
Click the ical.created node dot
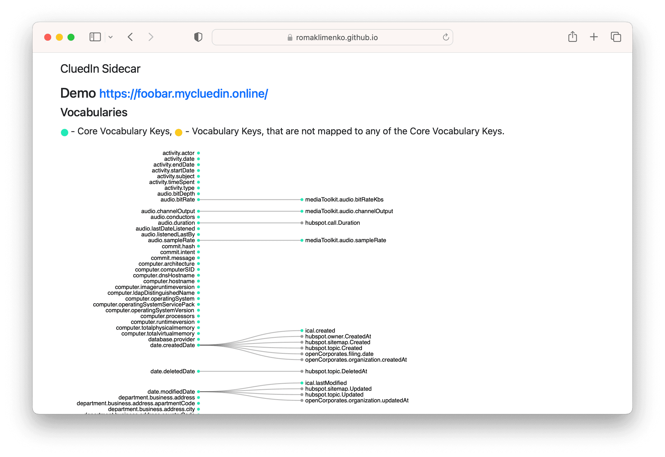[x=302, y=331]
